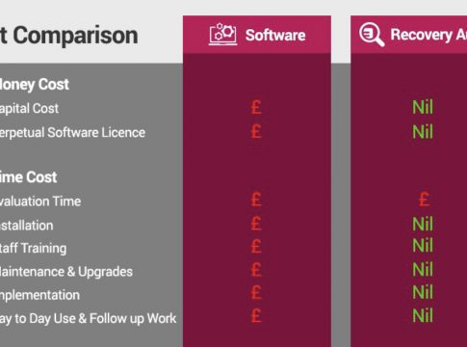The width and height of the screenshot is (467, 347).
Task: Click the Time Cost section heading
Action: pos(29,177)
